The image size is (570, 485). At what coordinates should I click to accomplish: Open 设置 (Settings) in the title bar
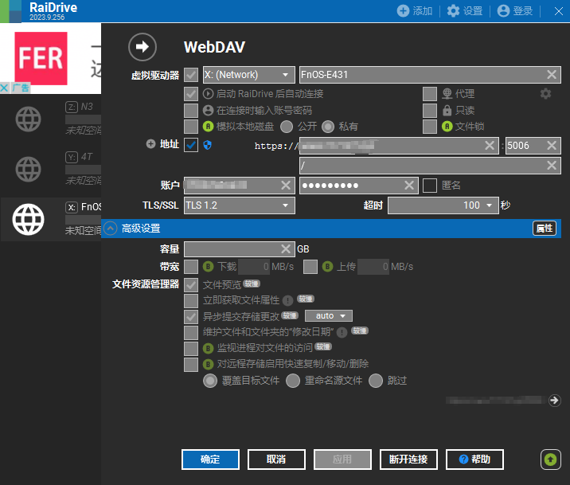(x=465, y=11)
